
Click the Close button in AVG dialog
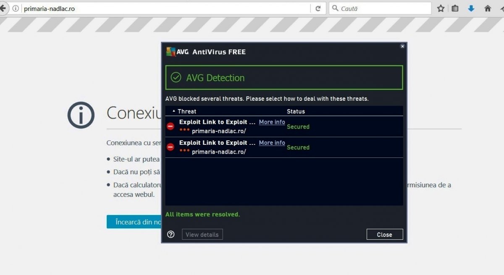(384, 234)
